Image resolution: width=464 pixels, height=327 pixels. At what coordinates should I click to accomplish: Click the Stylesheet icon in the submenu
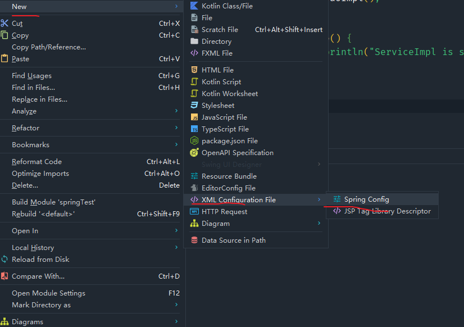(x=194, y=105)
